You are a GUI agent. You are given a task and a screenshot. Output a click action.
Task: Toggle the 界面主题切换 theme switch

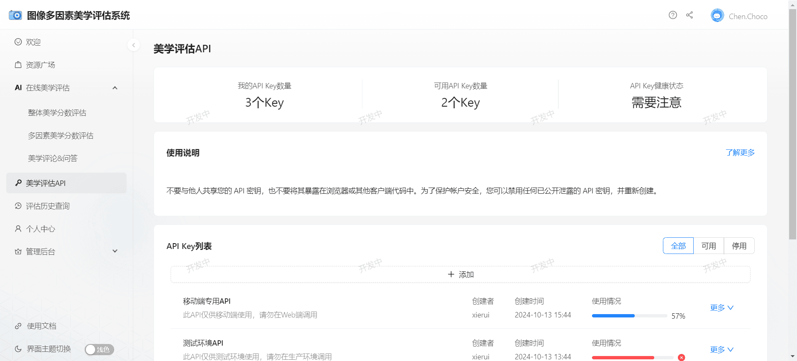tap(99, 349)
